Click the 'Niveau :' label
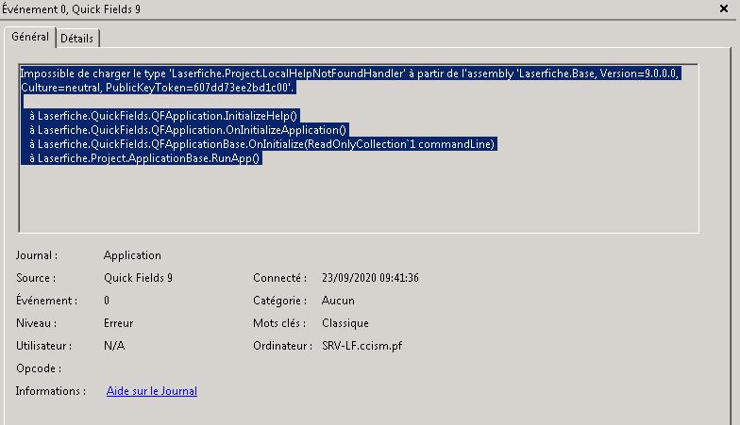Image resolution: width=740 pixels, height=425 pixels. 36,323
